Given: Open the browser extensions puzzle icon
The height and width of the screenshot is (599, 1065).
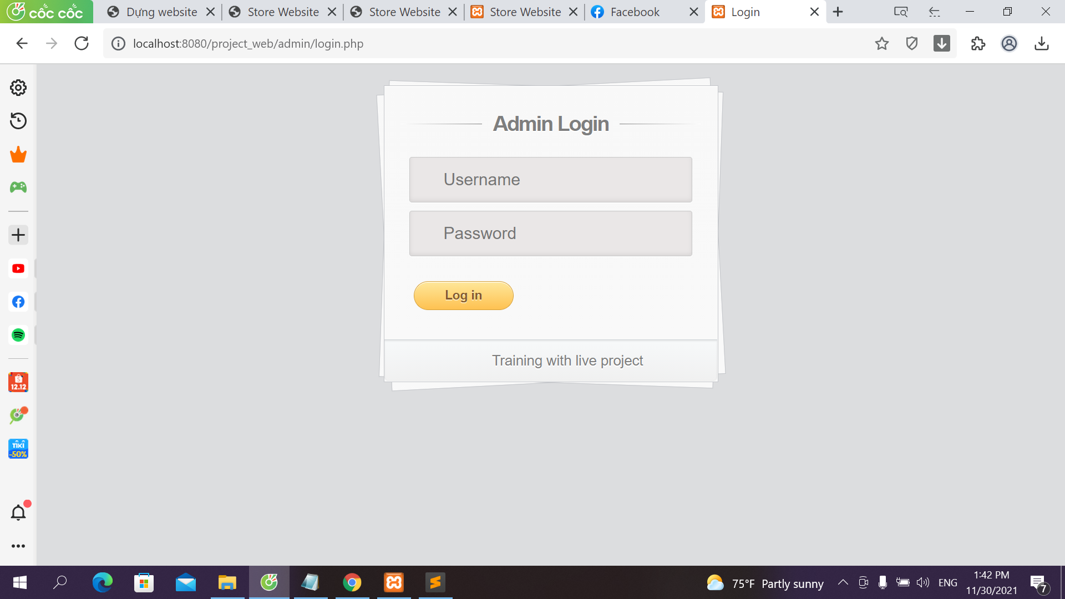Looking at the screenshot, I should coord(978,43).
